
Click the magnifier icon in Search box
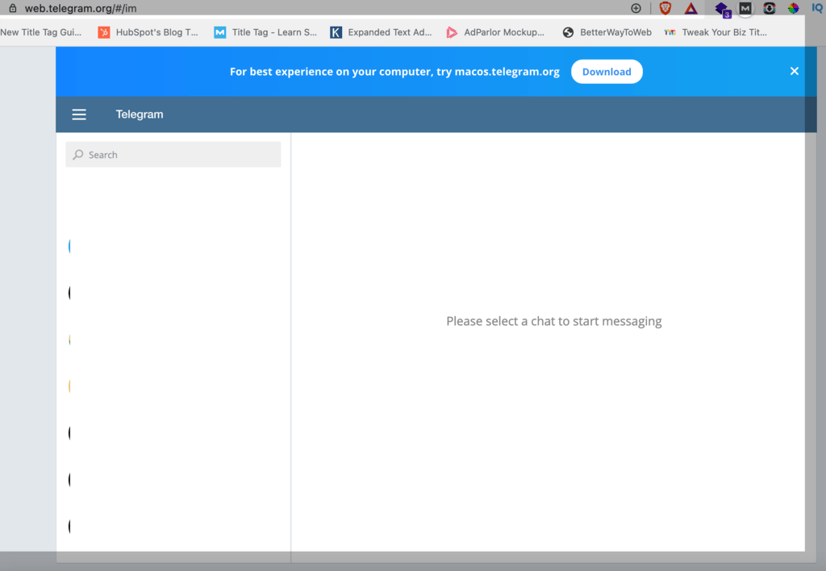(x=78, y=154)
